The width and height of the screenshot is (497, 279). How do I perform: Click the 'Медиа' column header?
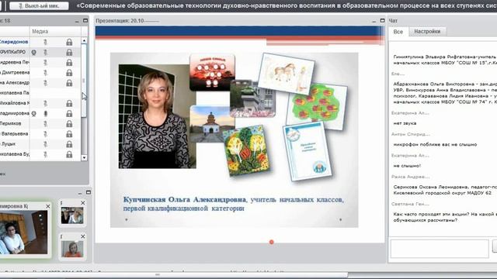click(40, 31)
